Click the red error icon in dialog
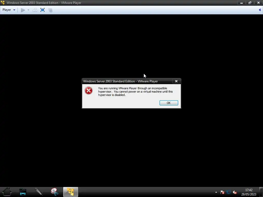Image resolution: width=263 pixels, height=197 pixels. pyautogui.click(x=89, y=91)
